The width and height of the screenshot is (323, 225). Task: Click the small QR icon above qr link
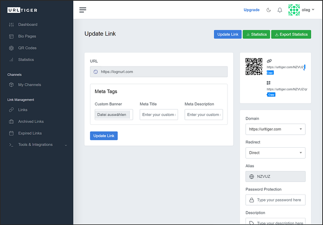click(269, 83)
